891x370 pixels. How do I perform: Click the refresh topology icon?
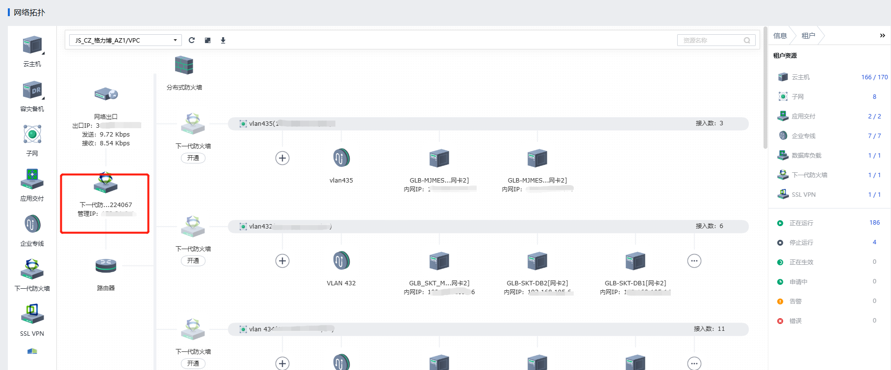(x=192, y=40)
